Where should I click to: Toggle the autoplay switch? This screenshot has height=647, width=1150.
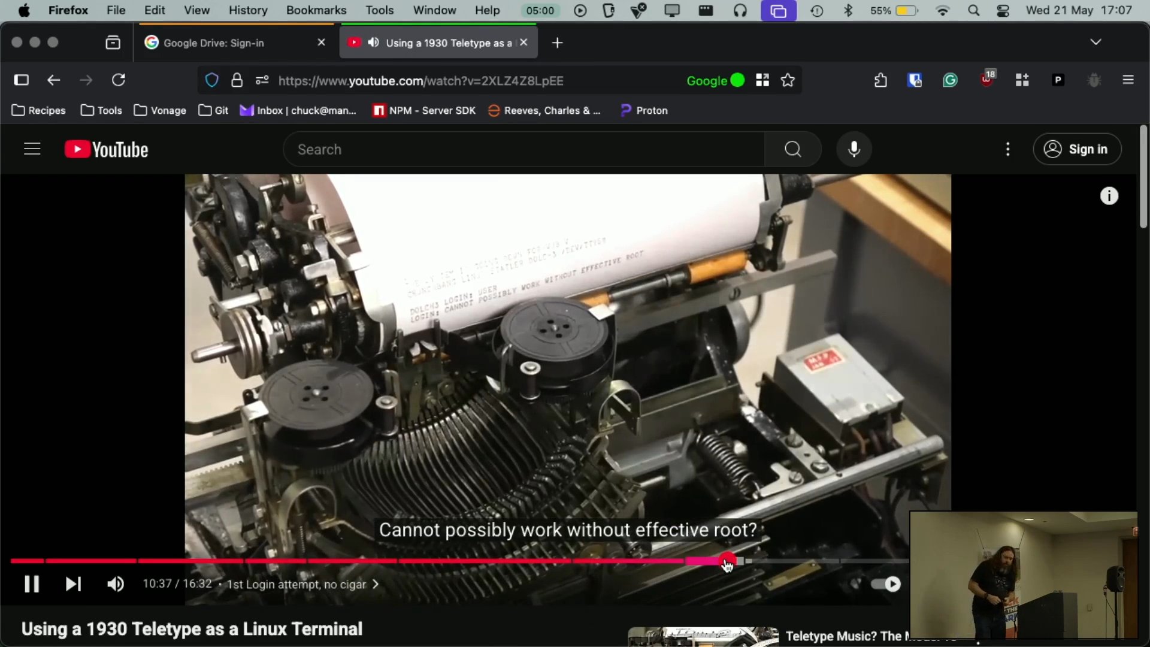click(886, 584)
